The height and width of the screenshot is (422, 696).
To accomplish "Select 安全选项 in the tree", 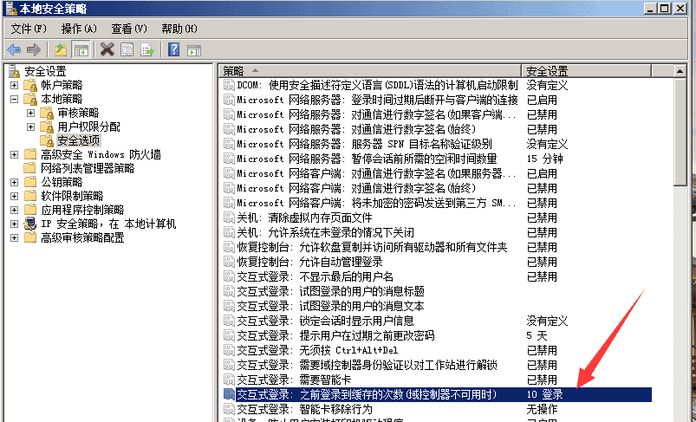I will [x=79, y=140].
